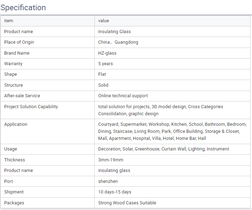Click the 'Place of Origin' label

click(x=19, y=42)
